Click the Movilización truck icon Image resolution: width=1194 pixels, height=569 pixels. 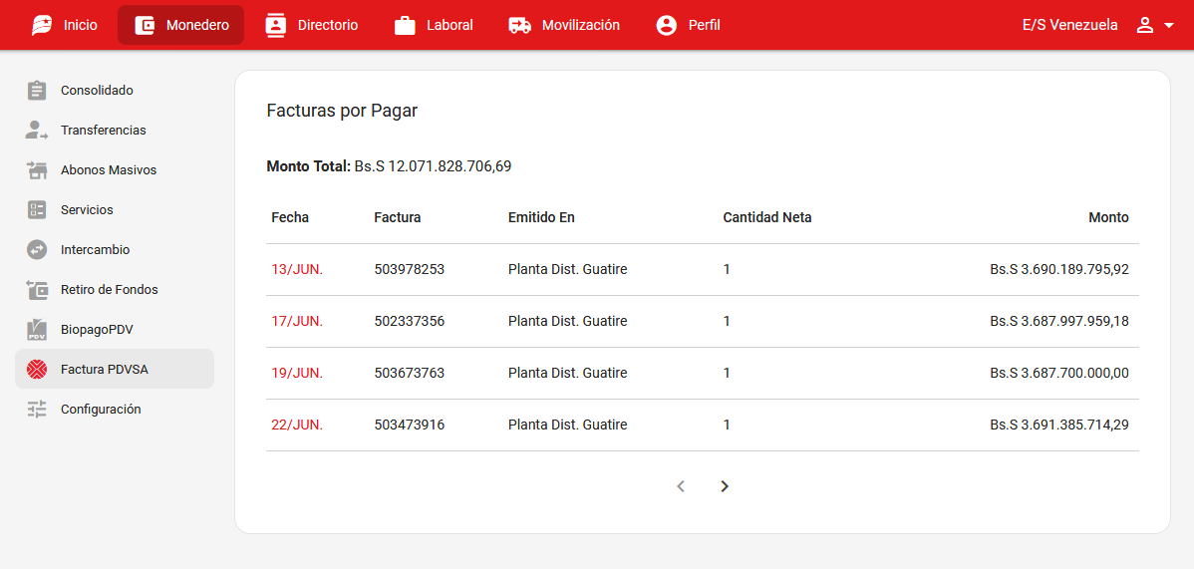point(520,25)
